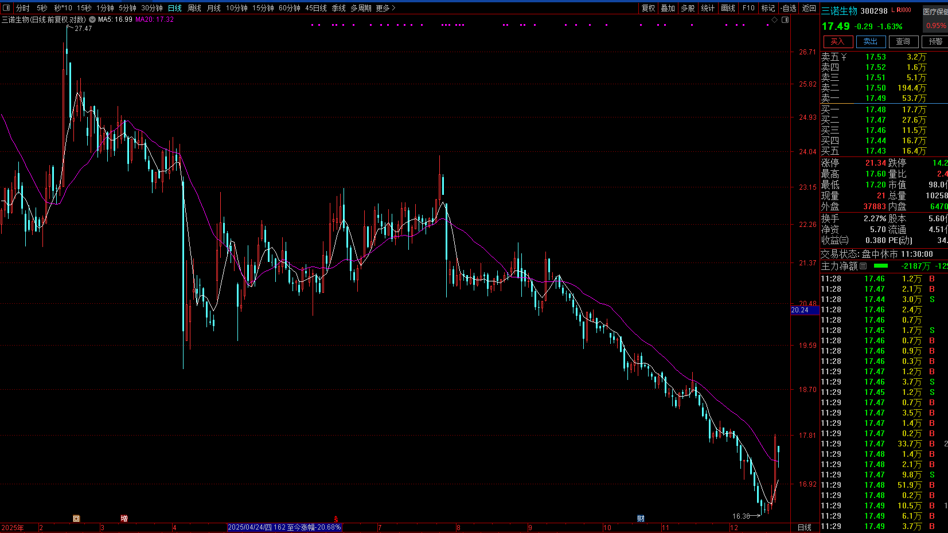Switch to 季线 quarterly chart
Screen dimensions: 948x533
point(339,8)
